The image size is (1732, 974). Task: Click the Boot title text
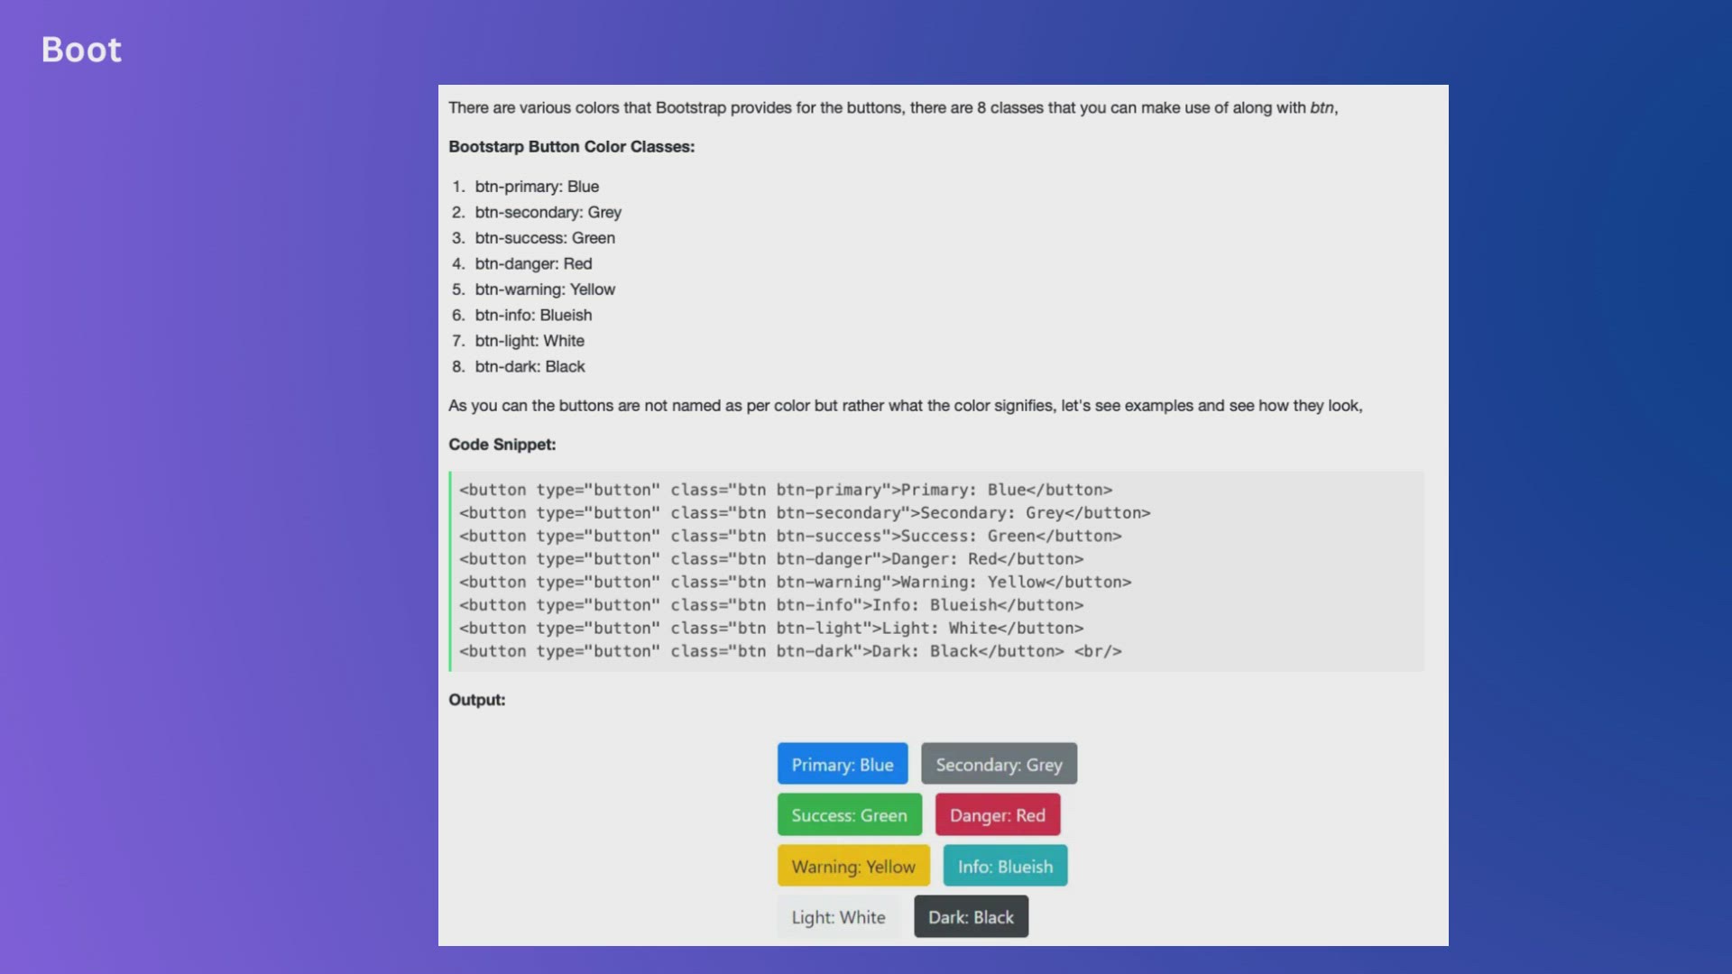coord(81,50)
